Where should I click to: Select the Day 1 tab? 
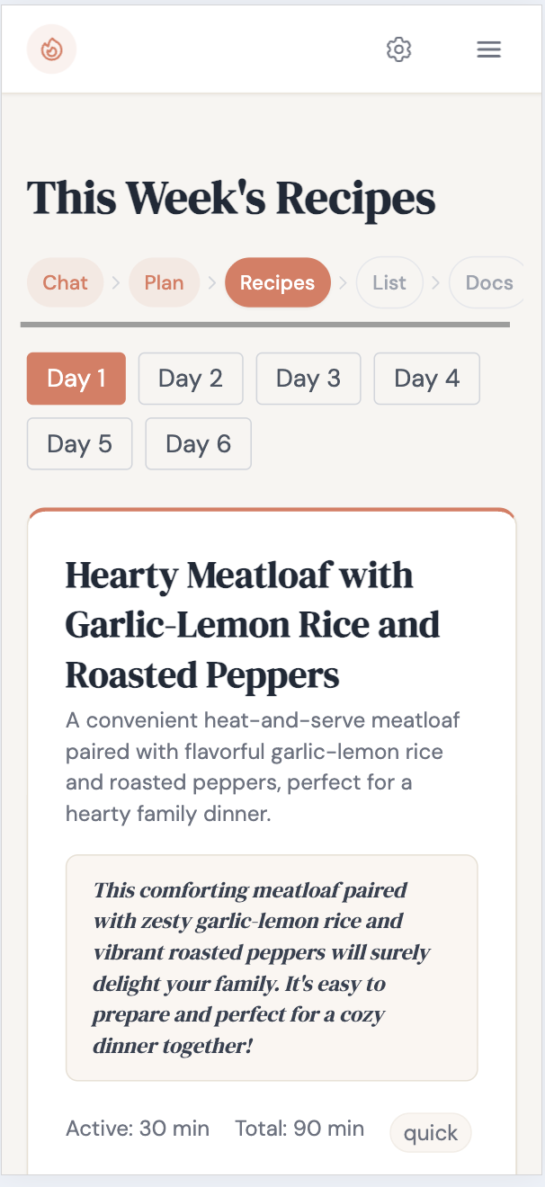[76, 379]
